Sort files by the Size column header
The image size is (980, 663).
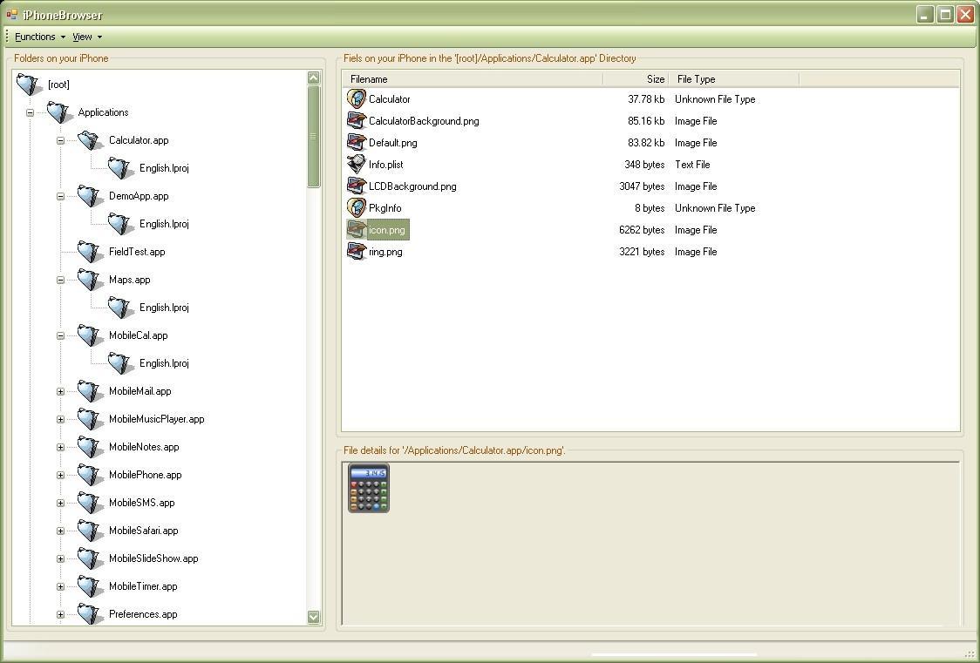click(x=636, y=79)
